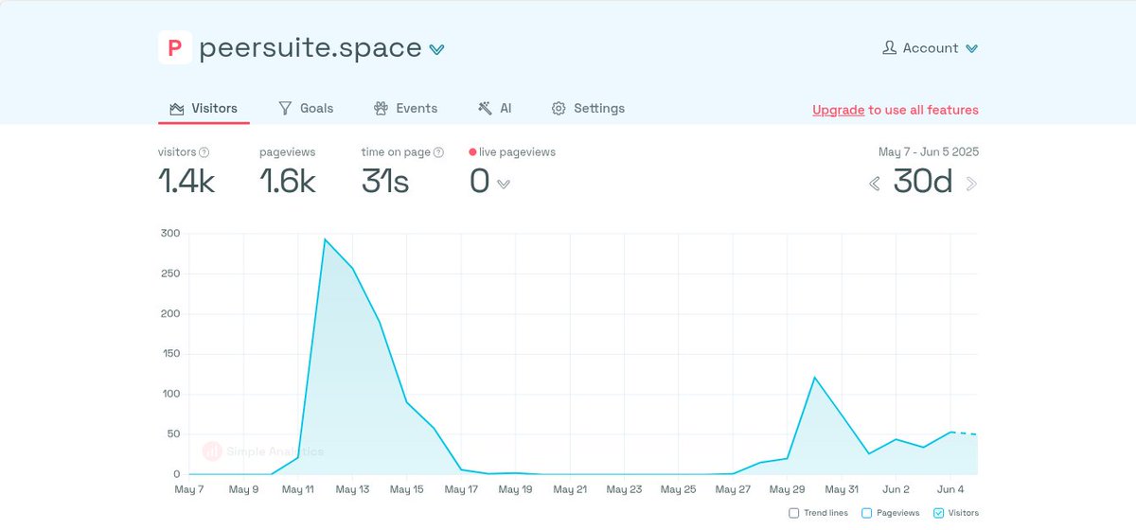Click the red P site logo icon

(x=175, y=47)
